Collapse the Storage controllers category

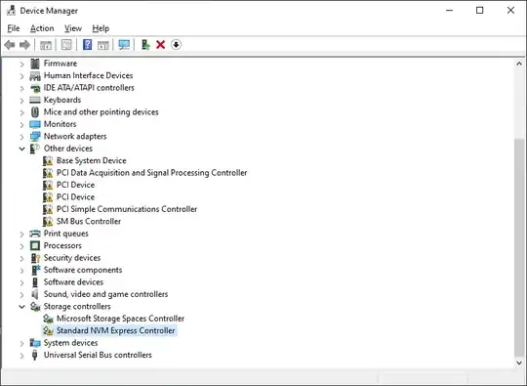click(x=21, y=306)
